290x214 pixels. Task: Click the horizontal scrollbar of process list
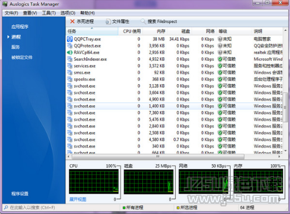click(158, 157)
